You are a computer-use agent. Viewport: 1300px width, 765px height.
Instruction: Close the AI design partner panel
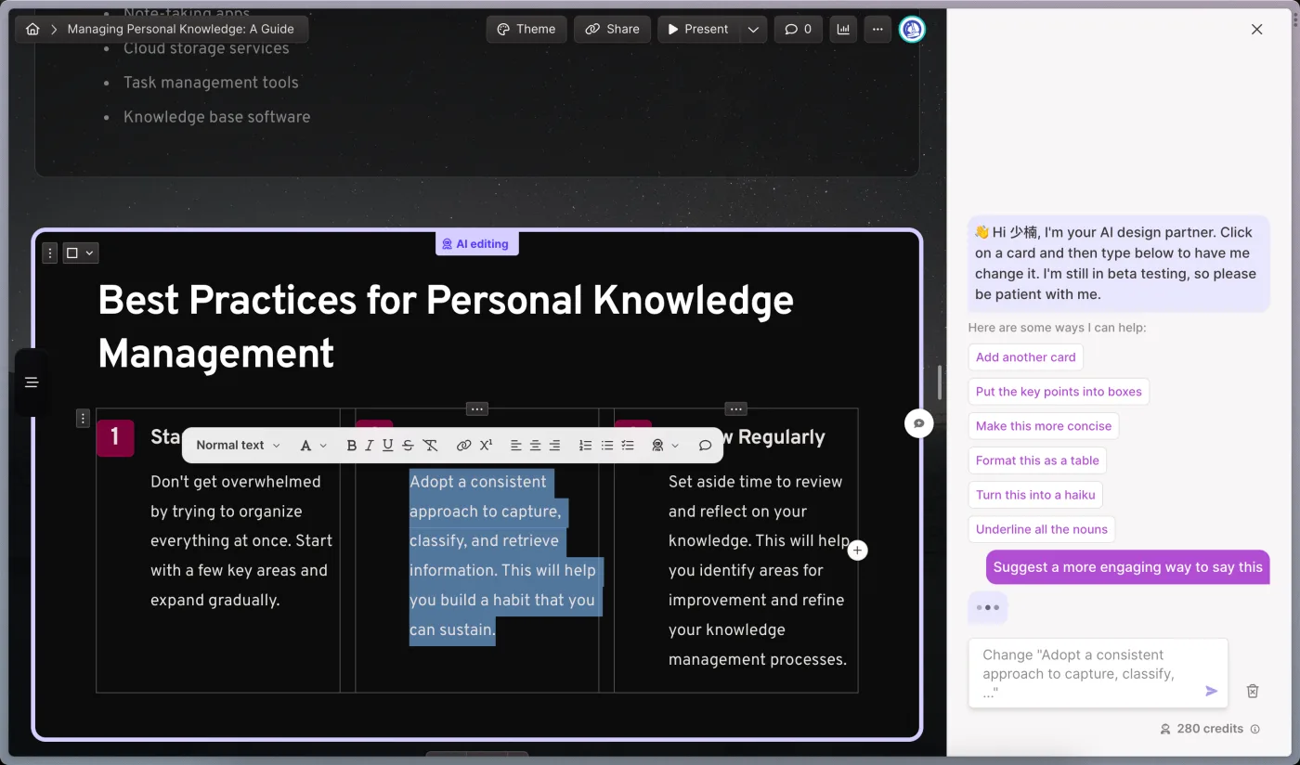click(x=1256, y=30)
